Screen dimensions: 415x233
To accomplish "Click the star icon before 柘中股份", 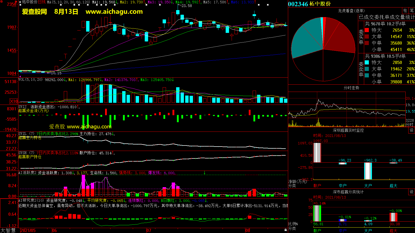I will pyautogui.click(x=20, y=2).
